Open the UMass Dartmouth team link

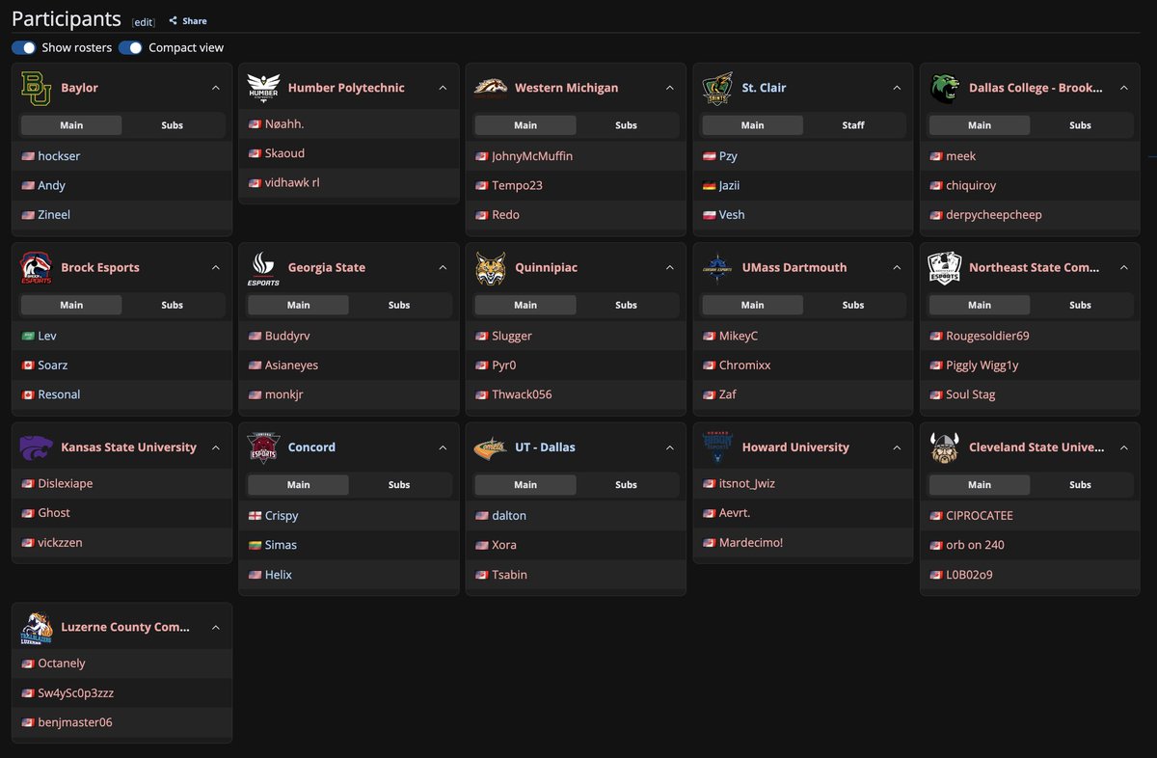(x=794, y=267)
